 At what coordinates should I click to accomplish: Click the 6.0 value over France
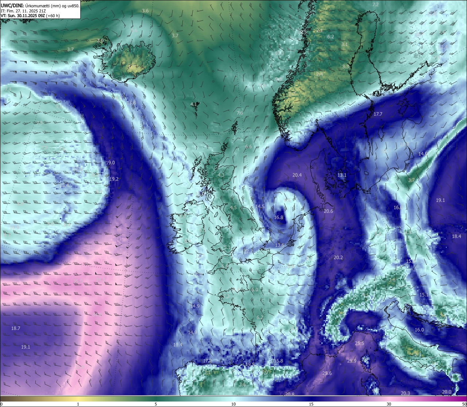coord(255,290)
